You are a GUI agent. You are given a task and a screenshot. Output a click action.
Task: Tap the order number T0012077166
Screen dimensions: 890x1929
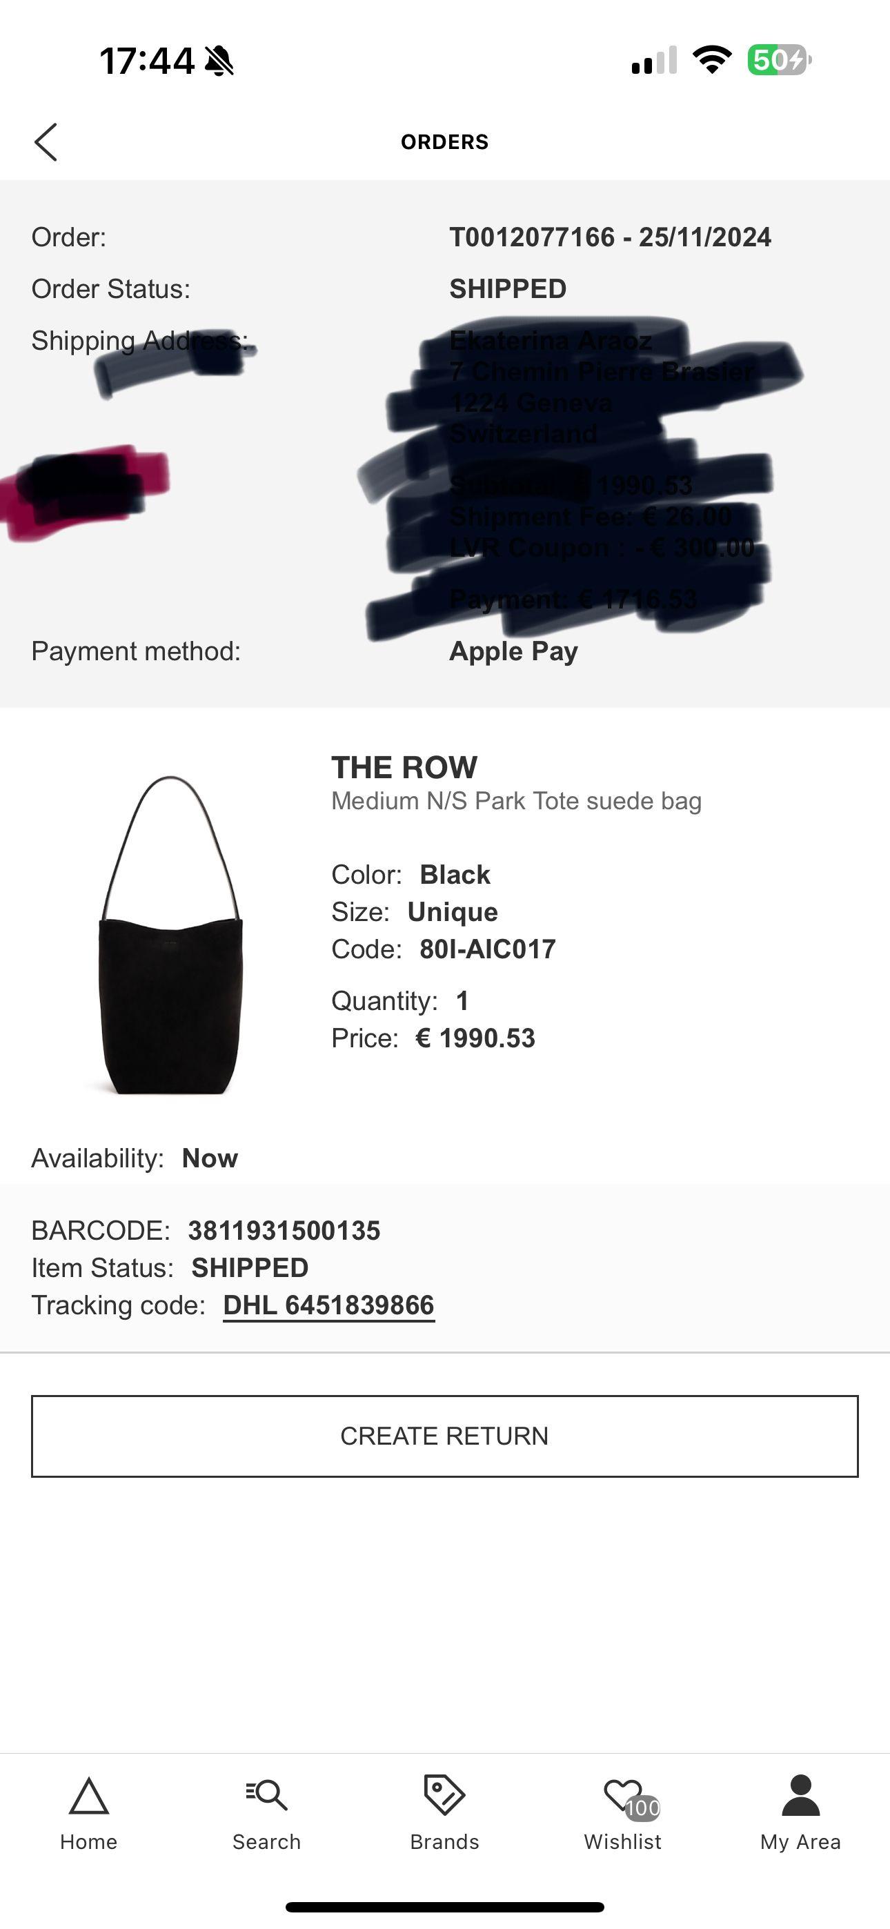(532, 237)
